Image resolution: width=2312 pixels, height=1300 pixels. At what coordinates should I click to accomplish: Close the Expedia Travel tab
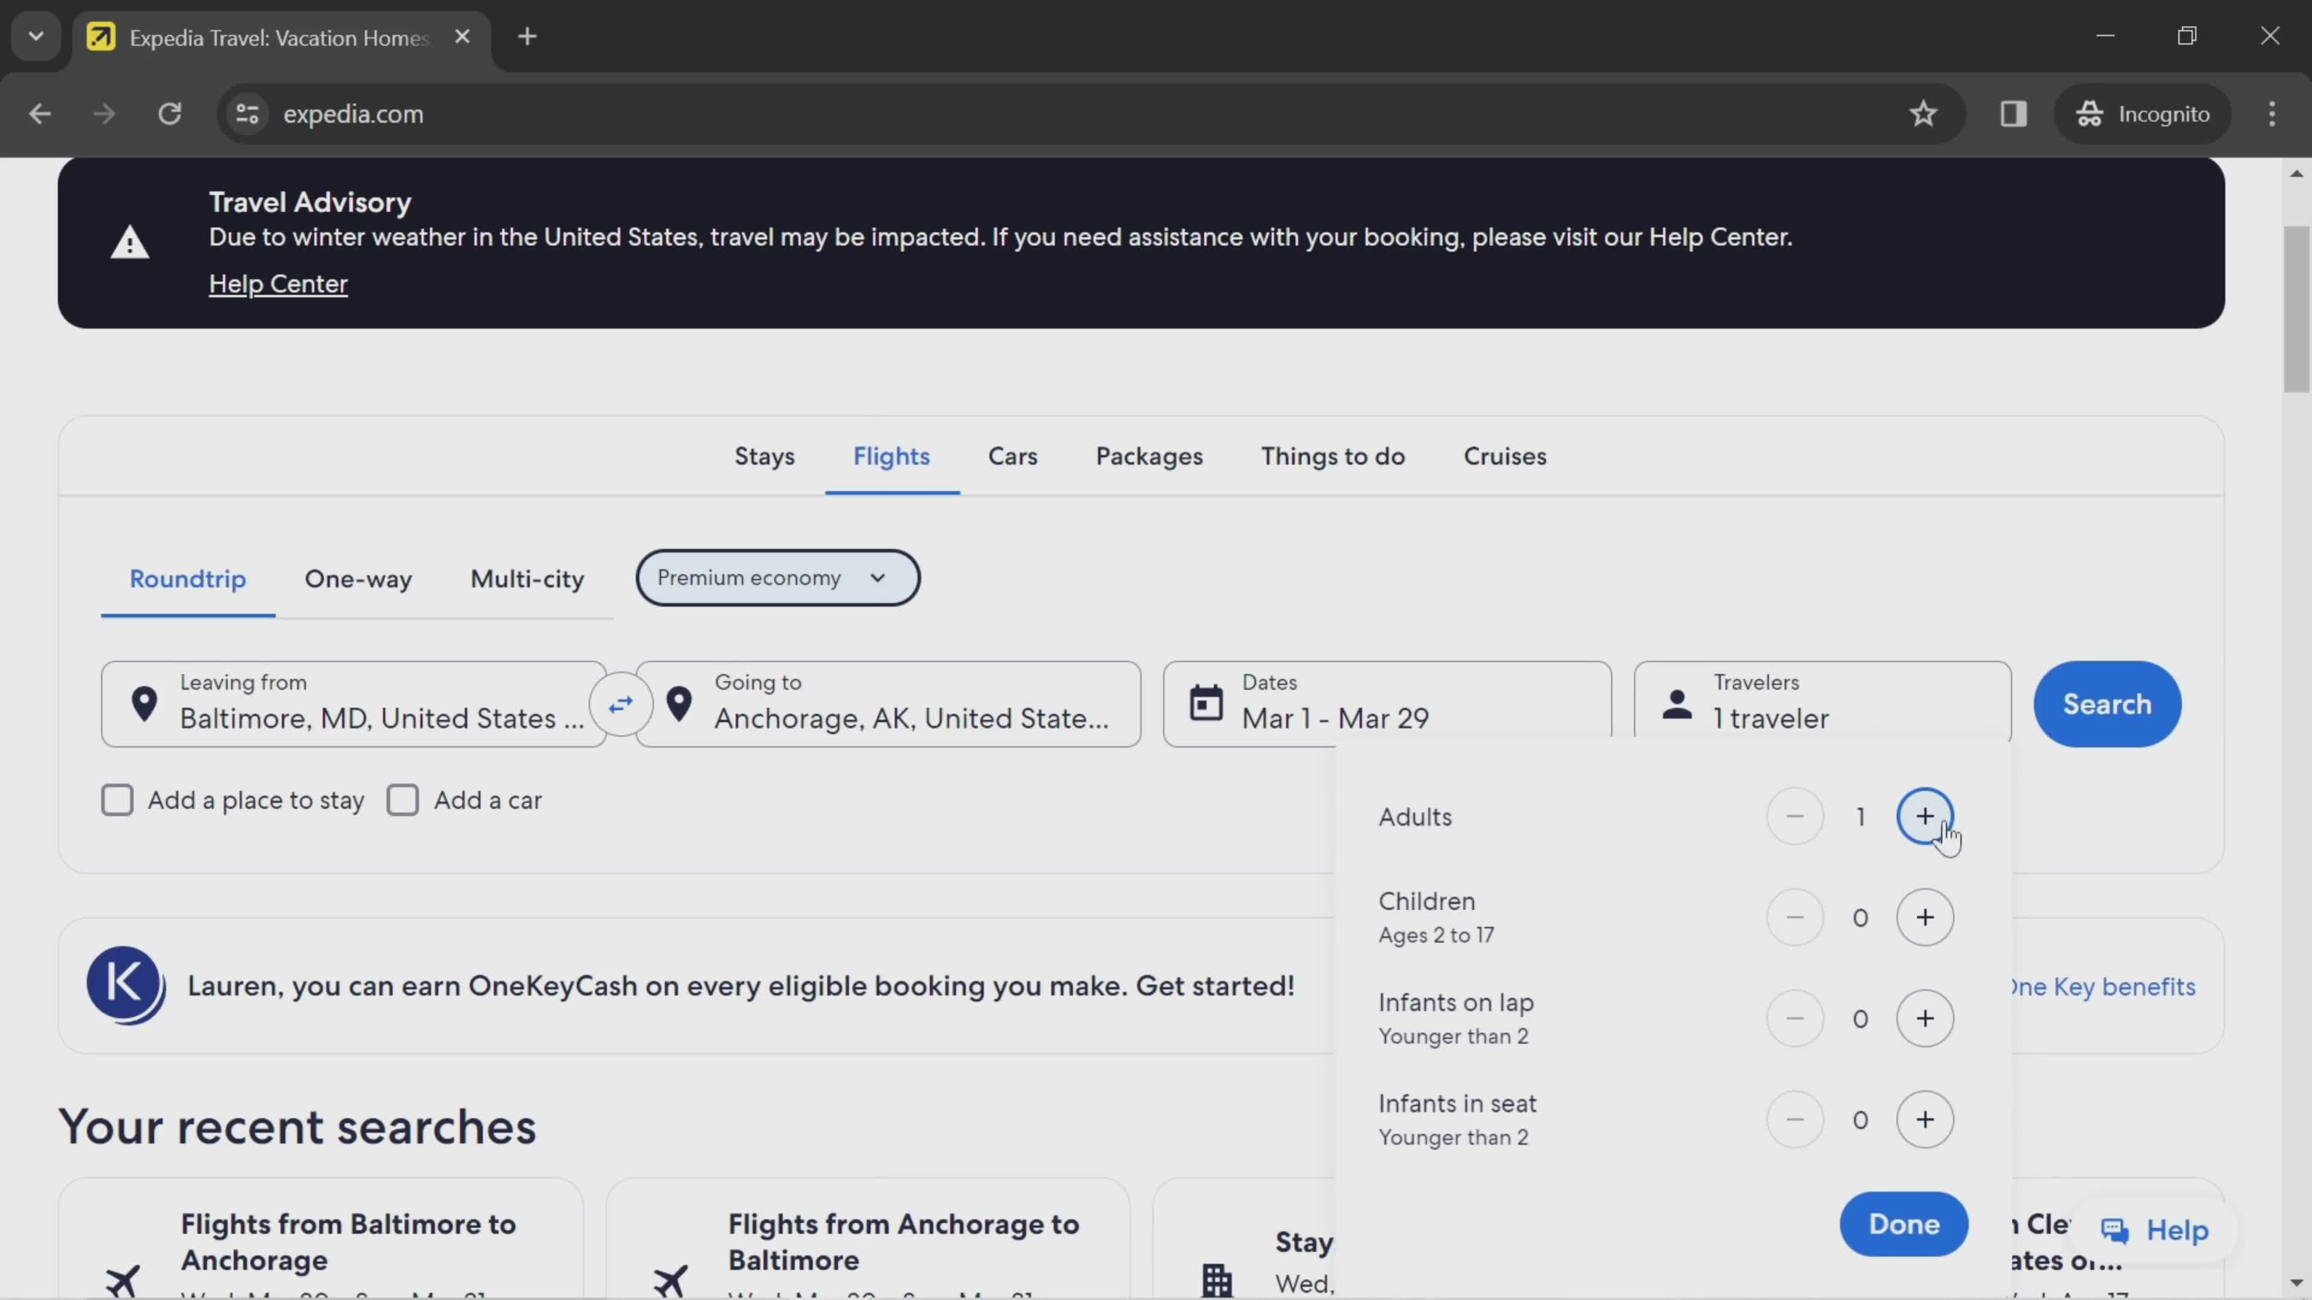(462, 37)
